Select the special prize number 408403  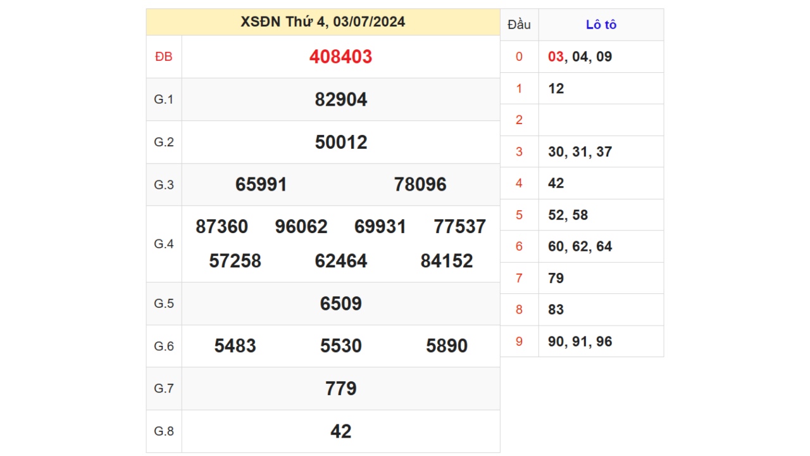pos(340,57)
